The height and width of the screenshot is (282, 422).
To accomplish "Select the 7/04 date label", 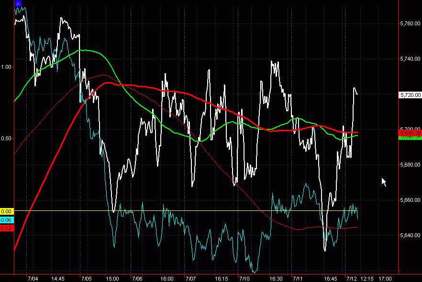I will (x=33, y=279).
